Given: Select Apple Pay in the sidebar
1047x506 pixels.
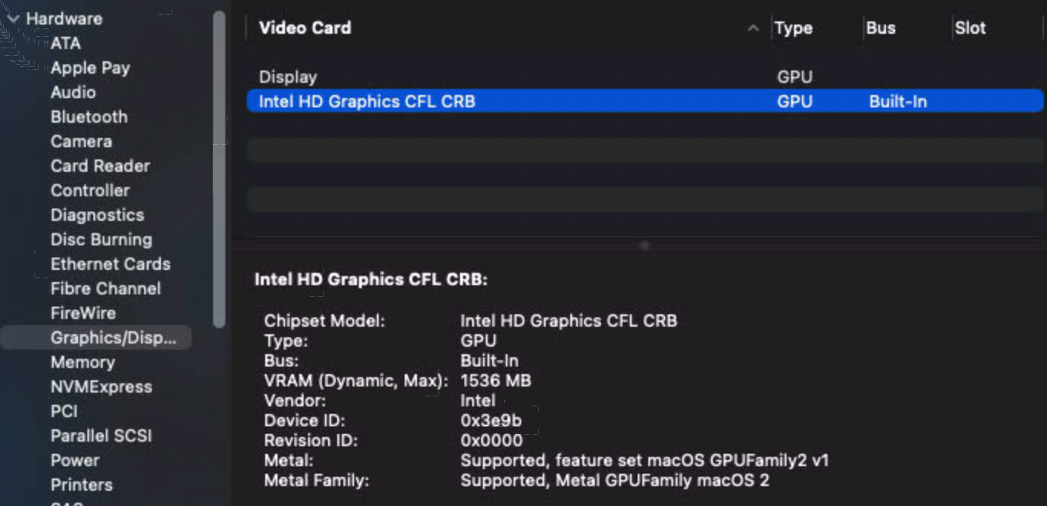Looking at the screenshot, I should click(x=90, y=67).
